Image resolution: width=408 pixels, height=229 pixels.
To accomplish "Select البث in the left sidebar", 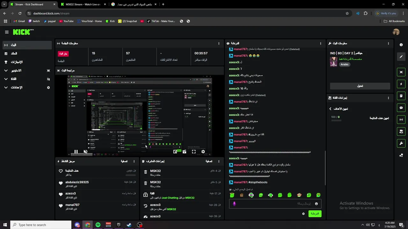I will pyautogui.click(x=27, y=45).
